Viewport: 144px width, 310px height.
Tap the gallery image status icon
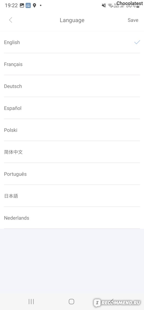click(22, 5)
